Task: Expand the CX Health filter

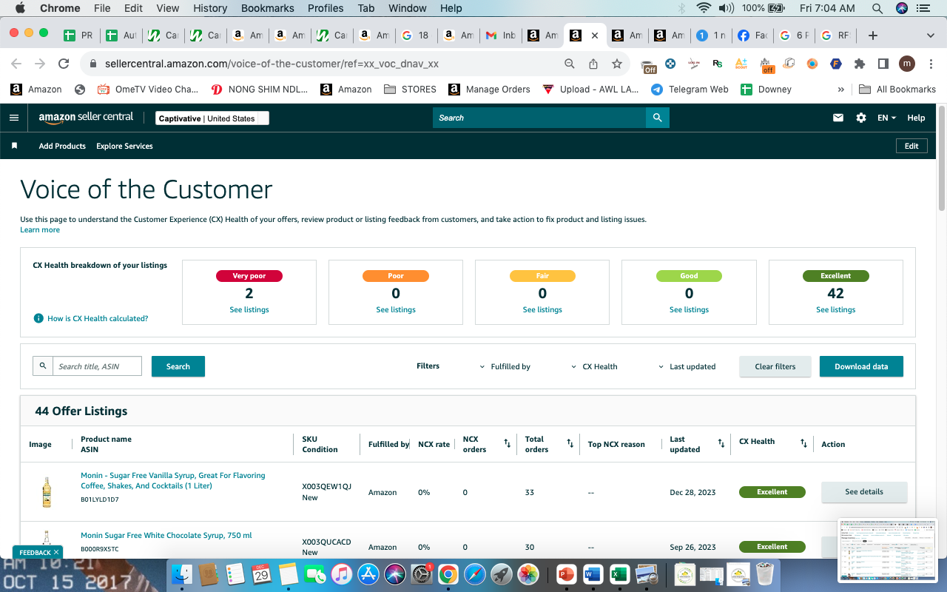Action: pos(594,366)
